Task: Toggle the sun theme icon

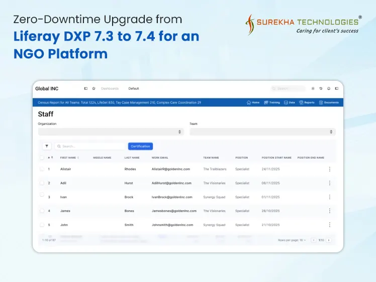Action: pos(313,89)
